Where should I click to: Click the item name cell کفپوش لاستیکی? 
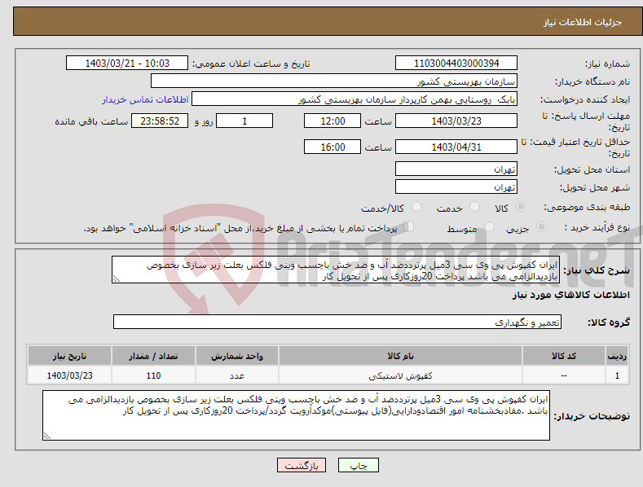point(400,375)
